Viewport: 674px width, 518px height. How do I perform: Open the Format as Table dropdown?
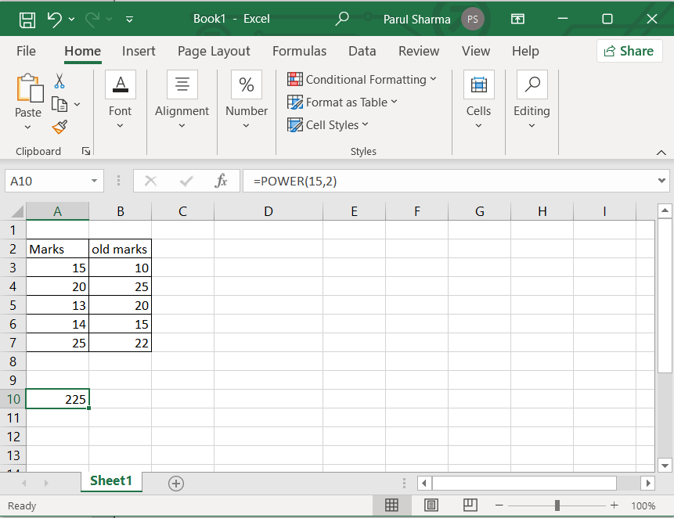342,102
